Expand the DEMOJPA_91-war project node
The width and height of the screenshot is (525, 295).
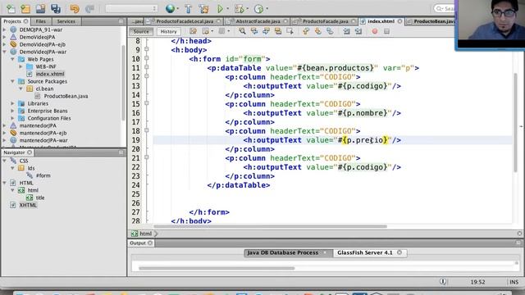click(4, 29)
